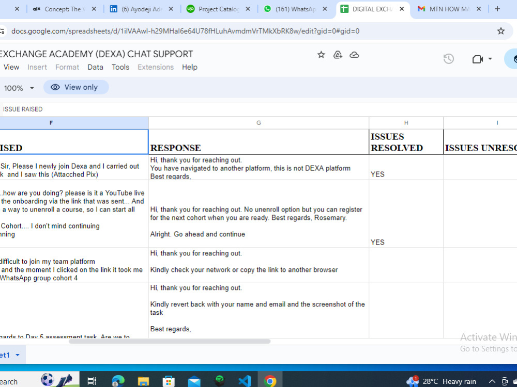This screenshot has width=517, height=387.
Task: Select the RESPONSE header cell
Action: click(x=258, y=142)
